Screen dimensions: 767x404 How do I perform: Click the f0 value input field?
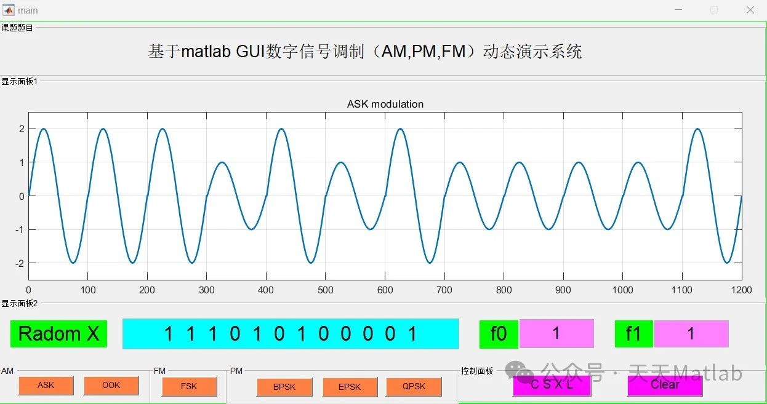(556, 333)
